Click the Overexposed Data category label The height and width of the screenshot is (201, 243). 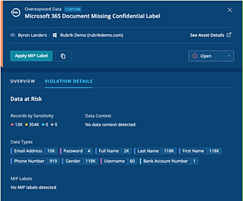coord(43,9)
